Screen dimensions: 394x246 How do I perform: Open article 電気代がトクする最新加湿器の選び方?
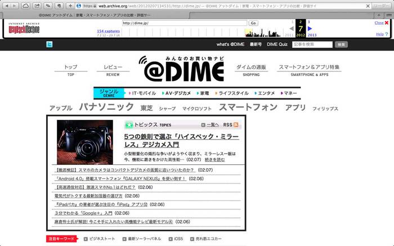click(x=88, y=196)
